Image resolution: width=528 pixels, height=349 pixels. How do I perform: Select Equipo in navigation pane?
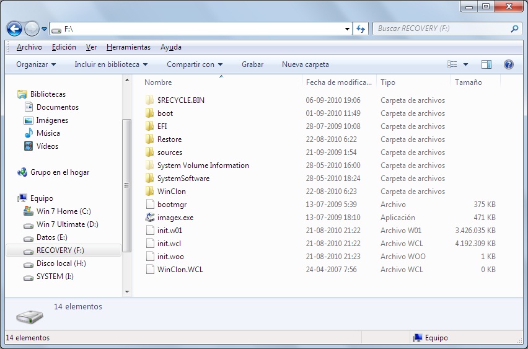(x=35, y=198)
